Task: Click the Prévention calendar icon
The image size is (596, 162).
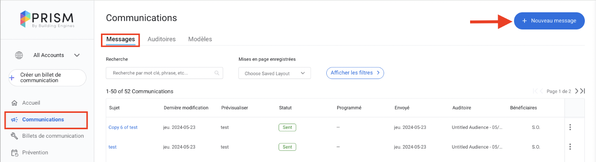Action: coord(15,153)
